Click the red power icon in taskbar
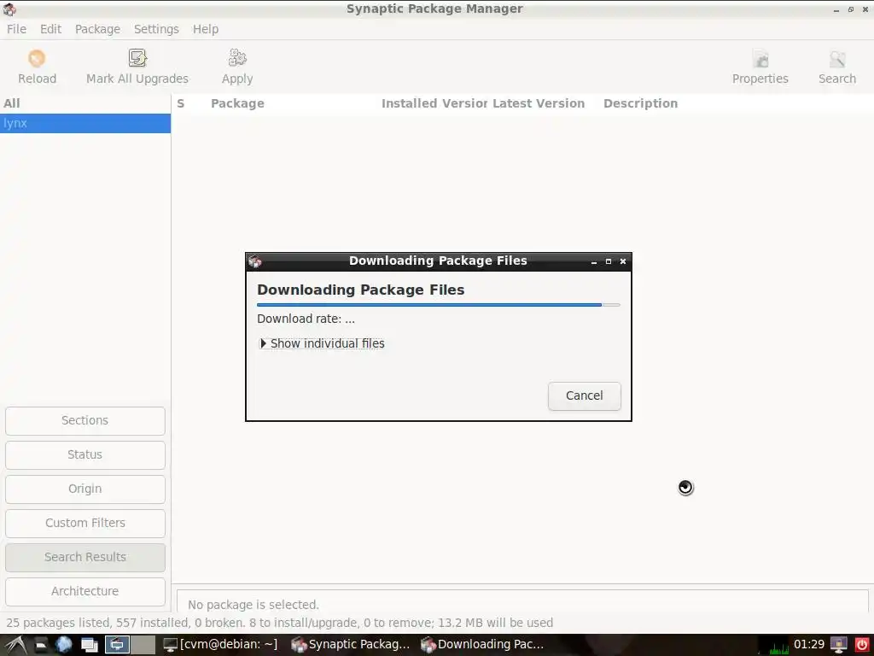The image size is (874, 656). pos(861,644)
